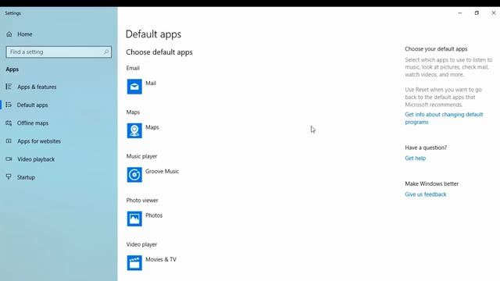Click the Apps & features list icon
500x281 pixels.
(9, 87)
